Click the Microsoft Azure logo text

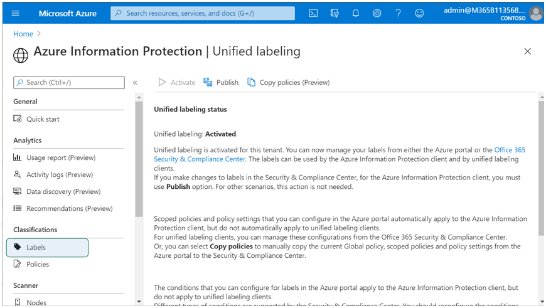pos(68,13)
